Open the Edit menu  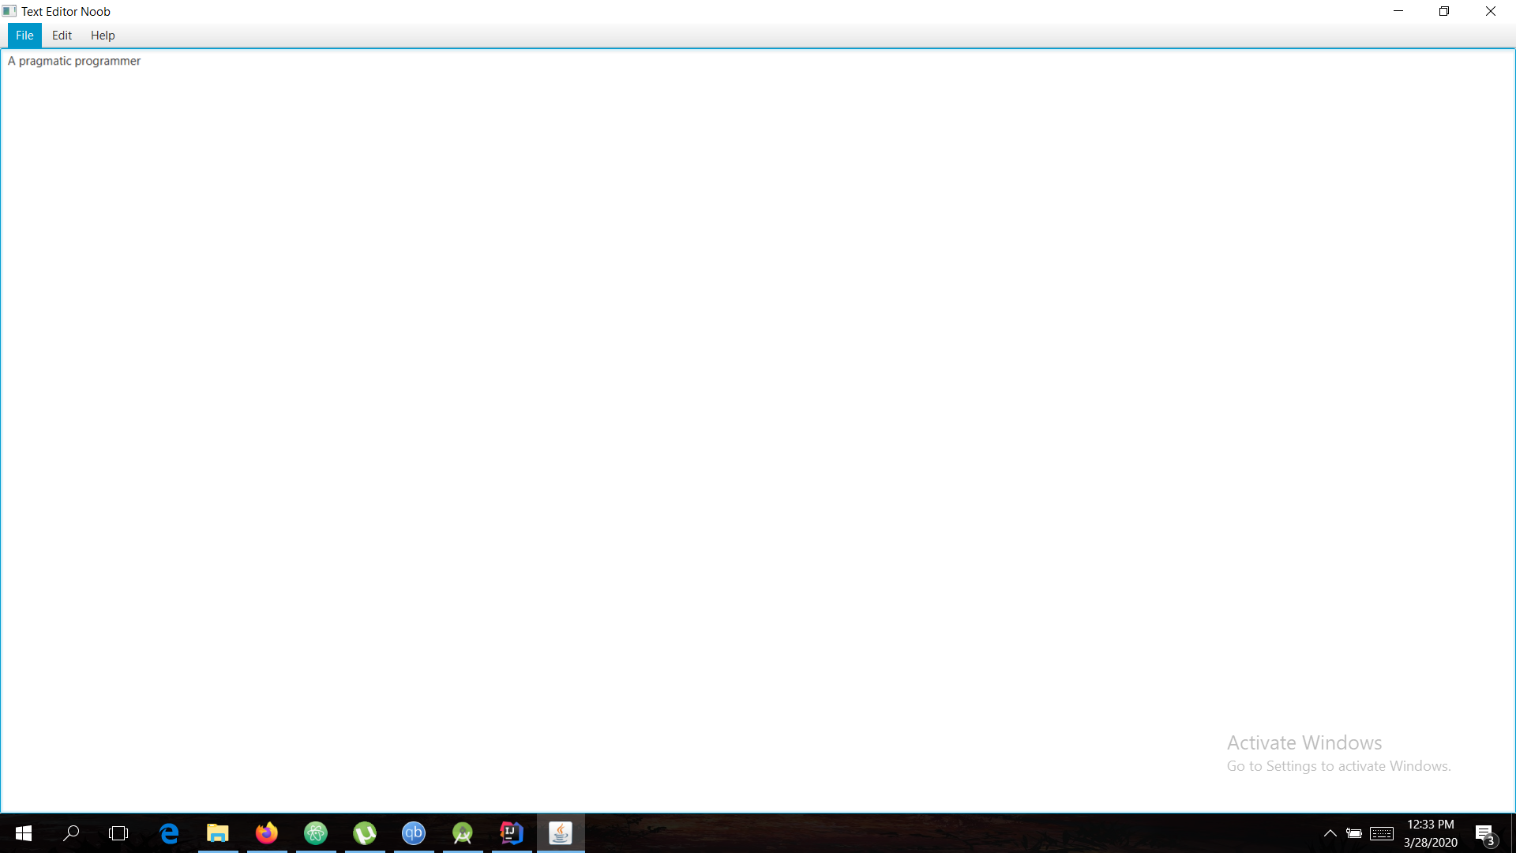point(62,36)
